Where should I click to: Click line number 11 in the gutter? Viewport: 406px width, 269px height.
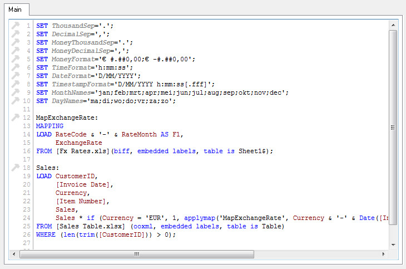[x=27, y=109]
